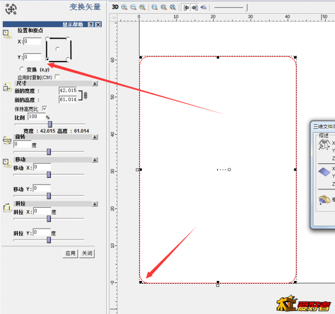Click the Transform Vectors header icon
The height and width of the screenshot is (314, 335).
(x=11, y=9)
